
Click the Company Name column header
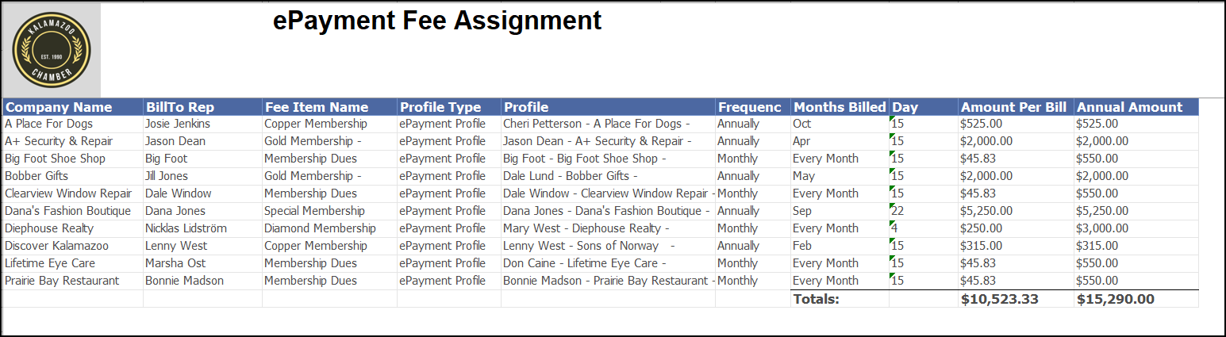(x=59, y=107)
